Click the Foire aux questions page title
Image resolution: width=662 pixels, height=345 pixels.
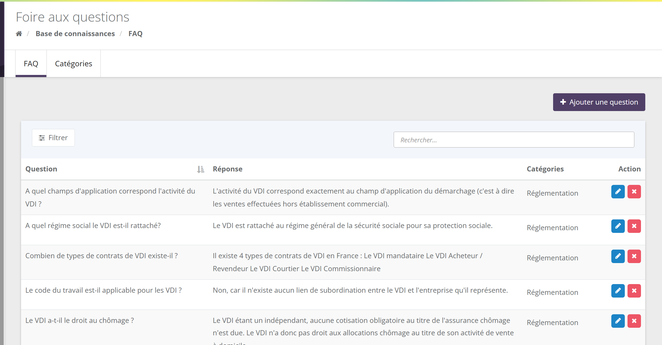[73, 17]
